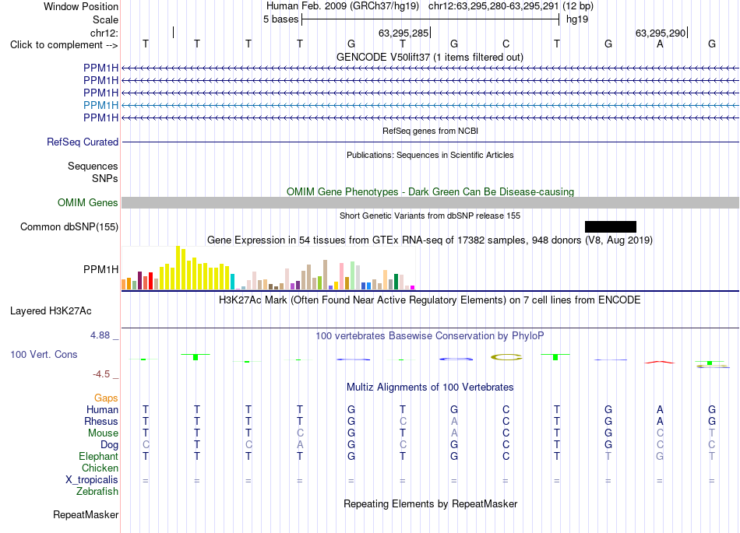Click the OMIM Genes label
740x533 pixels.
tap(87, 202)
